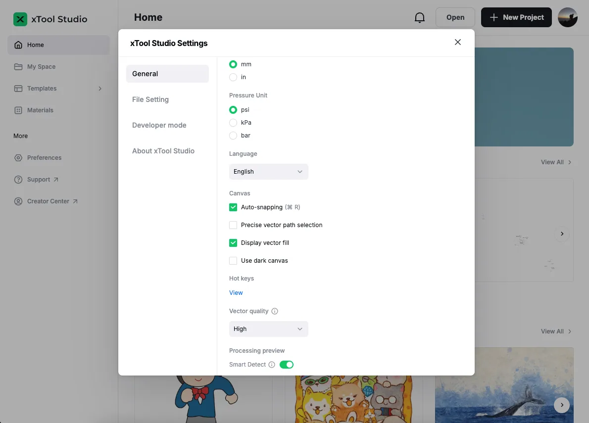Select the kPa pressure unit
Image resolution: width=589 pixels, height=423 pixels.
point(233,123)
